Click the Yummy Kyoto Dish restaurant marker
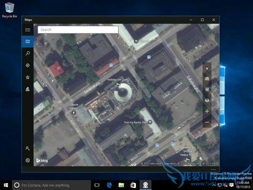The image size is (253, 190). coord(150,122)
